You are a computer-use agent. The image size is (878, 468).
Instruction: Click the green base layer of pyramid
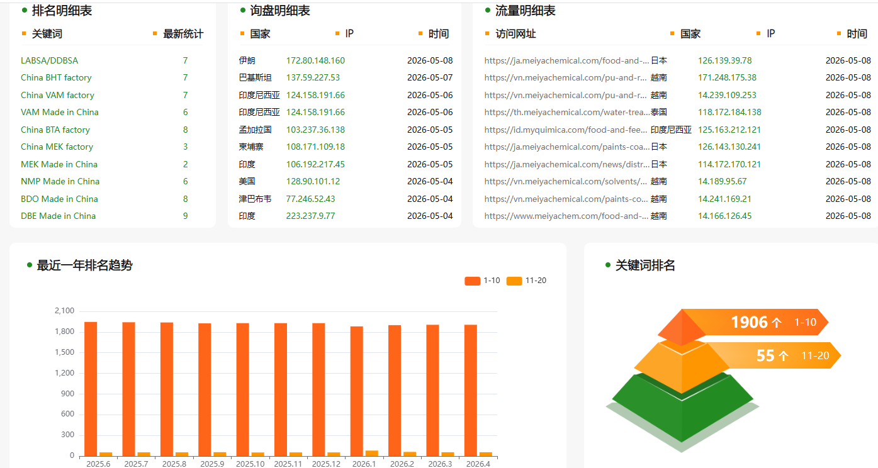[x=683, y=408]
